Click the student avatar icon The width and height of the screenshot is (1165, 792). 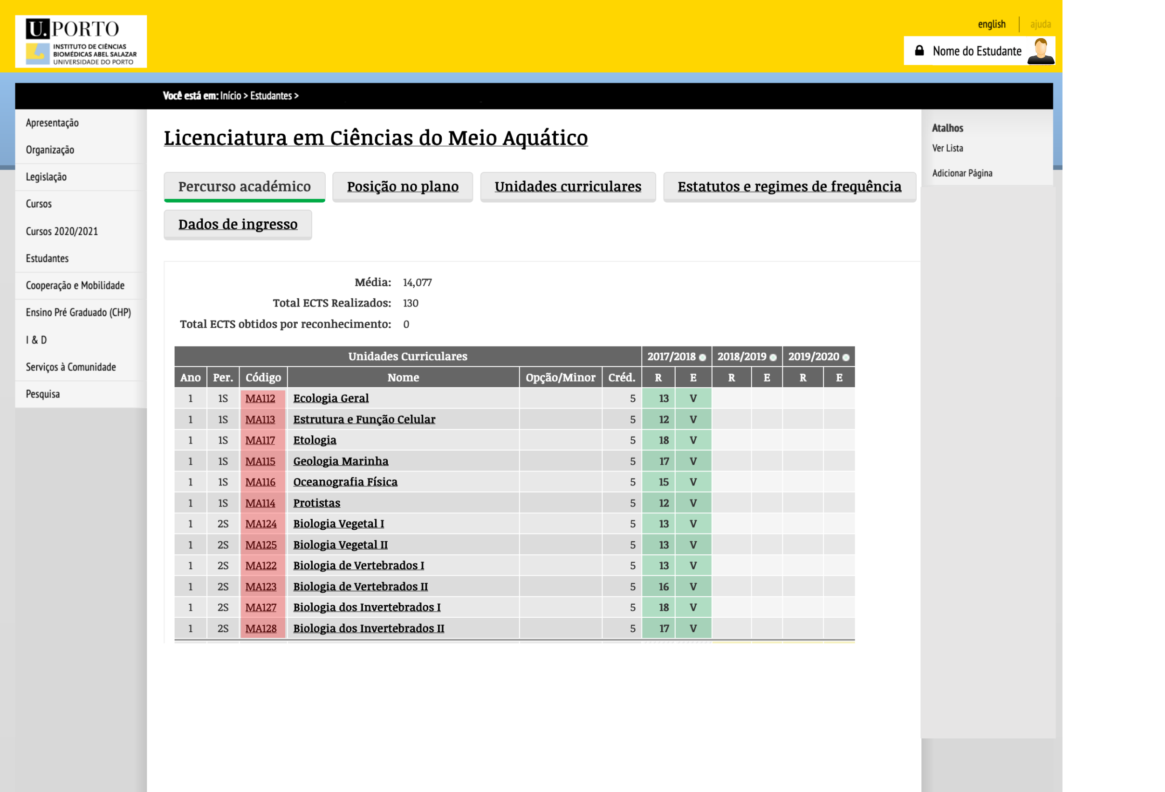tap(1041, 51)
